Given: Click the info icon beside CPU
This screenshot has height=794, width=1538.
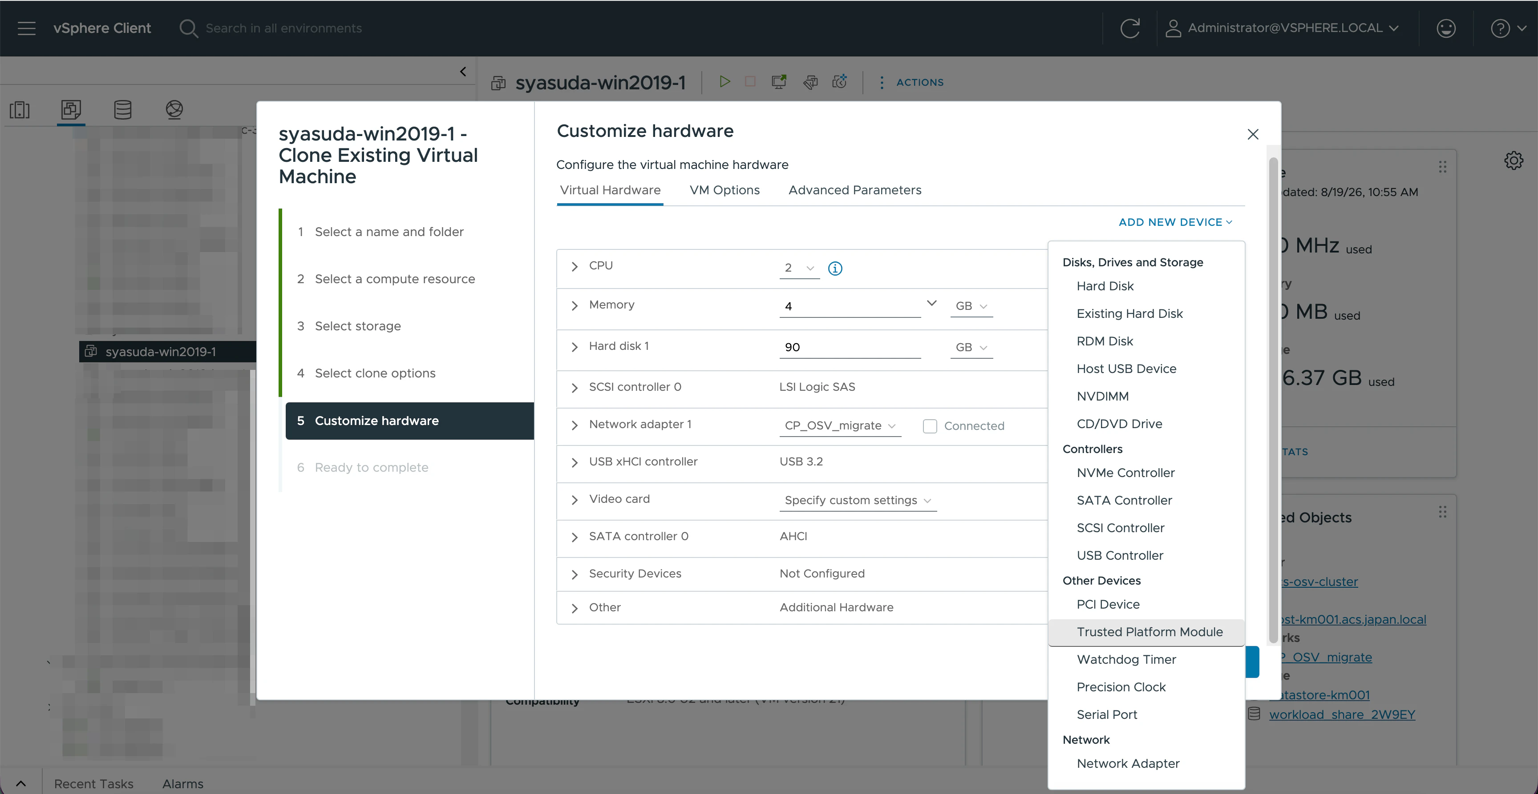Looking at the screenshot, I should pos(835,269).
